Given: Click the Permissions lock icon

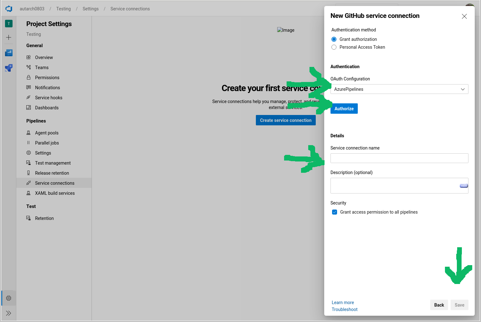Looking at the screenshot, I should (29, 77).
